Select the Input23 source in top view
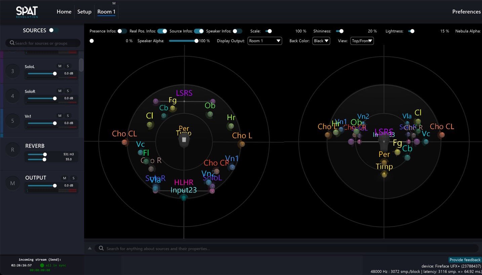Image resolution: width=482 pixels, height=275 pixels. [x=184, y=198]
